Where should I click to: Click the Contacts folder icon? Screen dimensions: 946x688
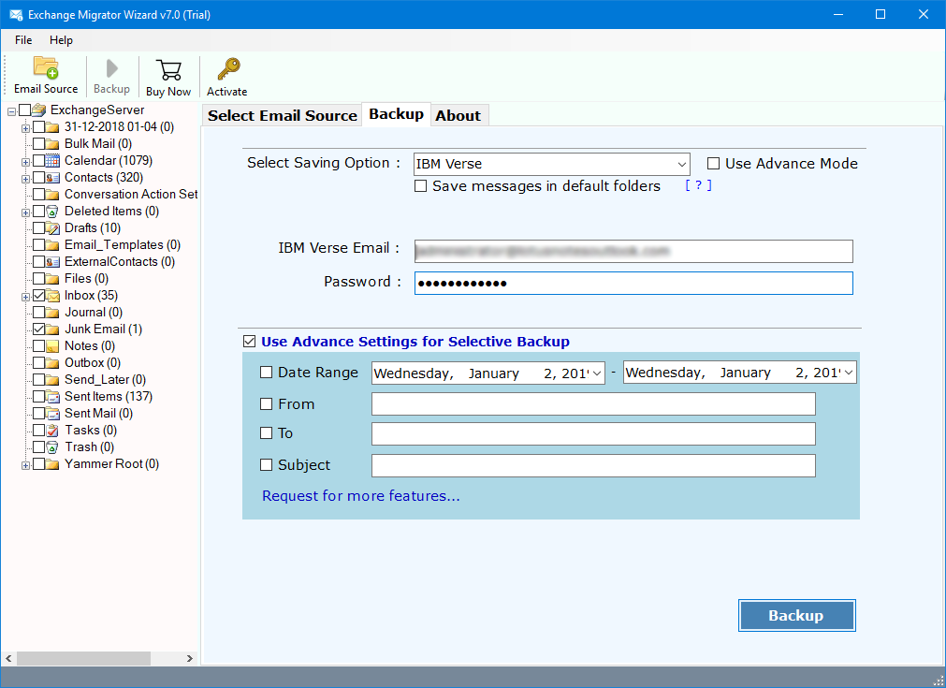[53, 178]
